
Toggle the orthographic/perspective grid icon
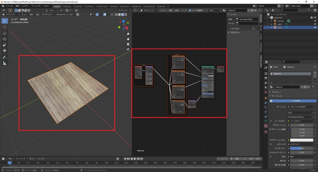point(128,49)
